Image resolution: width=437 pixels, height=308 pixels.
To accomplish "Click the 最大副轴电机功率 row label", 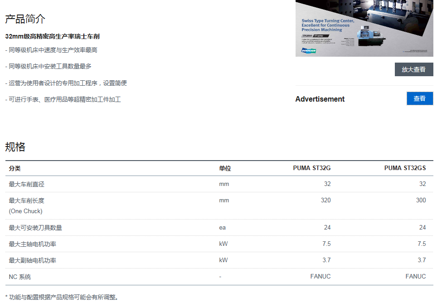I will tap(33, 260).
